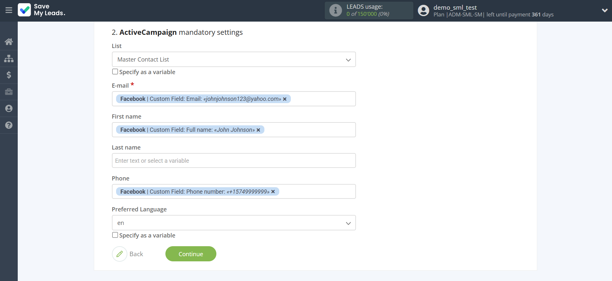The width and height of the screenshot is (612, 281).
Task: Enable Specify as a variable under List
Action: (x=115, y=72)
